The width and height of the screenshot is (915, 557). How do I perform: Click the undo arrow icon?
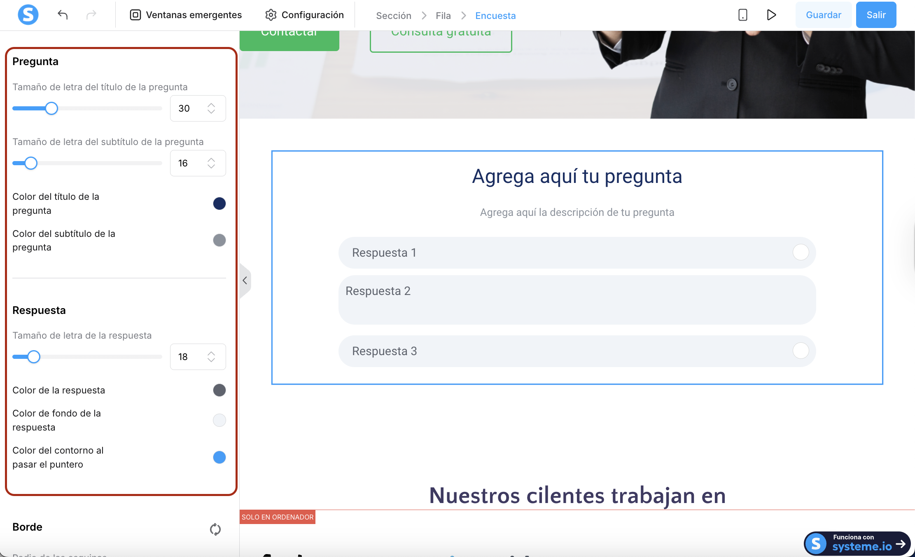click(x=63, y=15)
